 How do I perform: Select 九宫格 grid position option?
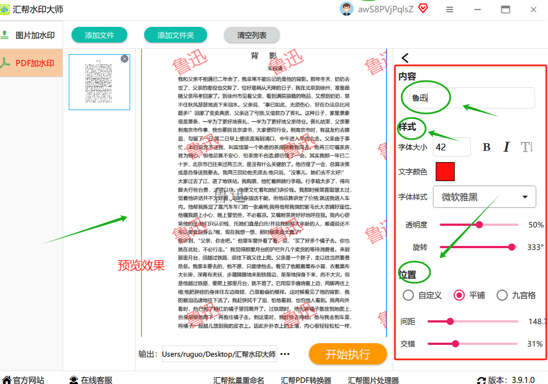516,295
